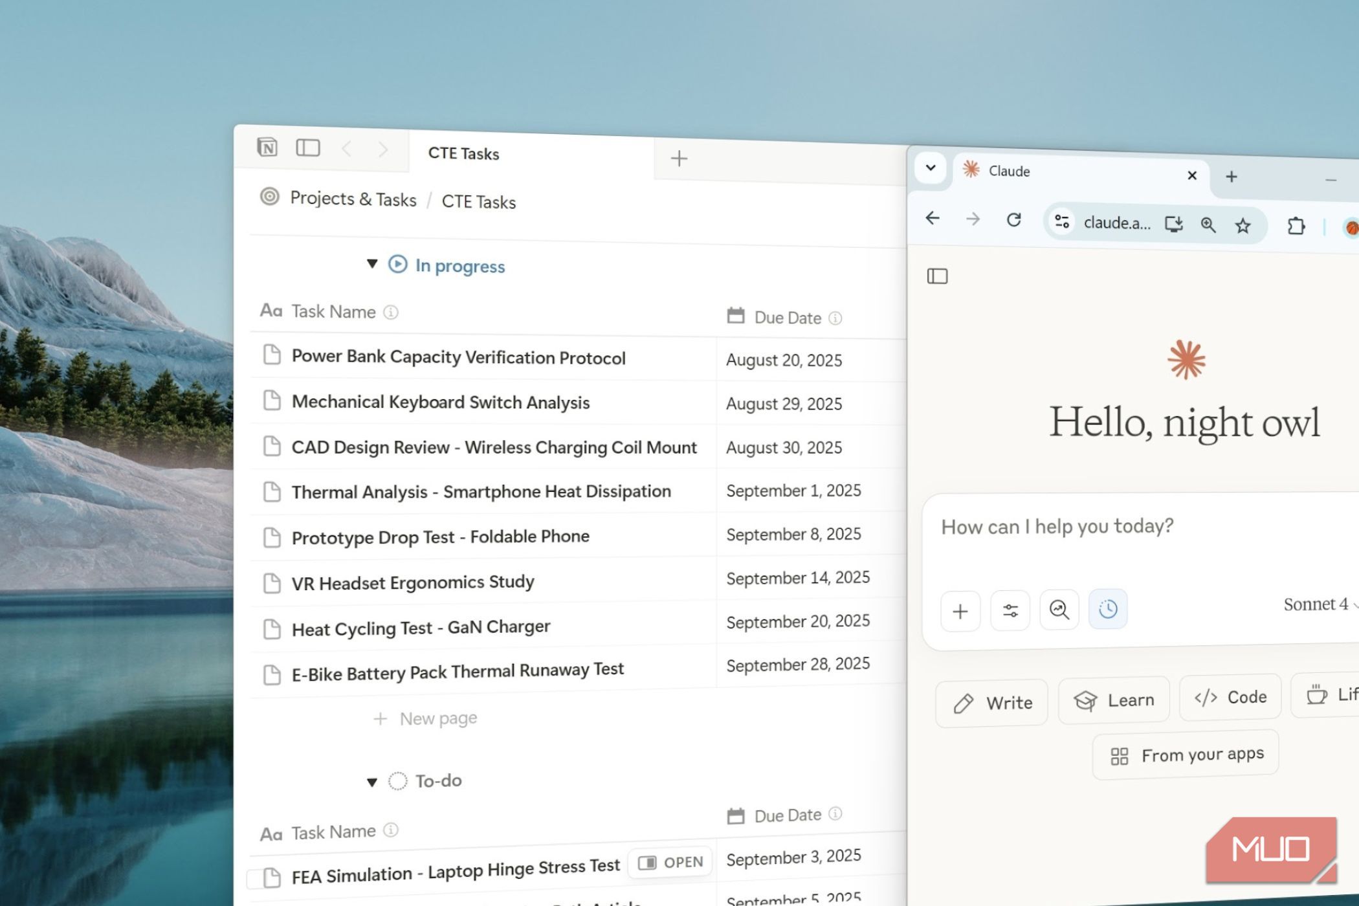Screen dimensions: 1359x906
Task: Click In progress status play icon
Action: 397,264
